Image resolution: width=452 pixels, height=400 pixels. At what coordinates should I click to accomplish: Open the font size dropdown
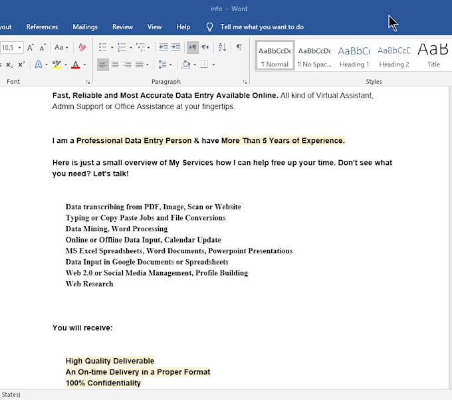point(19,48)
